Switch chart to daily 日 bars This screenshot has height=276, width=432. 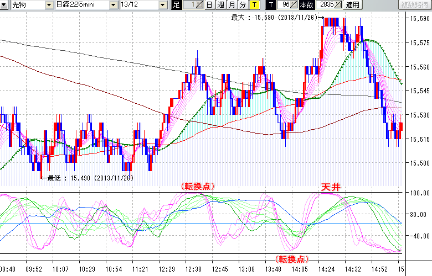pyautogui.click(x=209, y=5)
